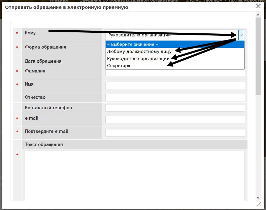The height and width of the screenshot is (210, 266).
Task: Click inside the Текст обращения text area
Action: (133, 175)
